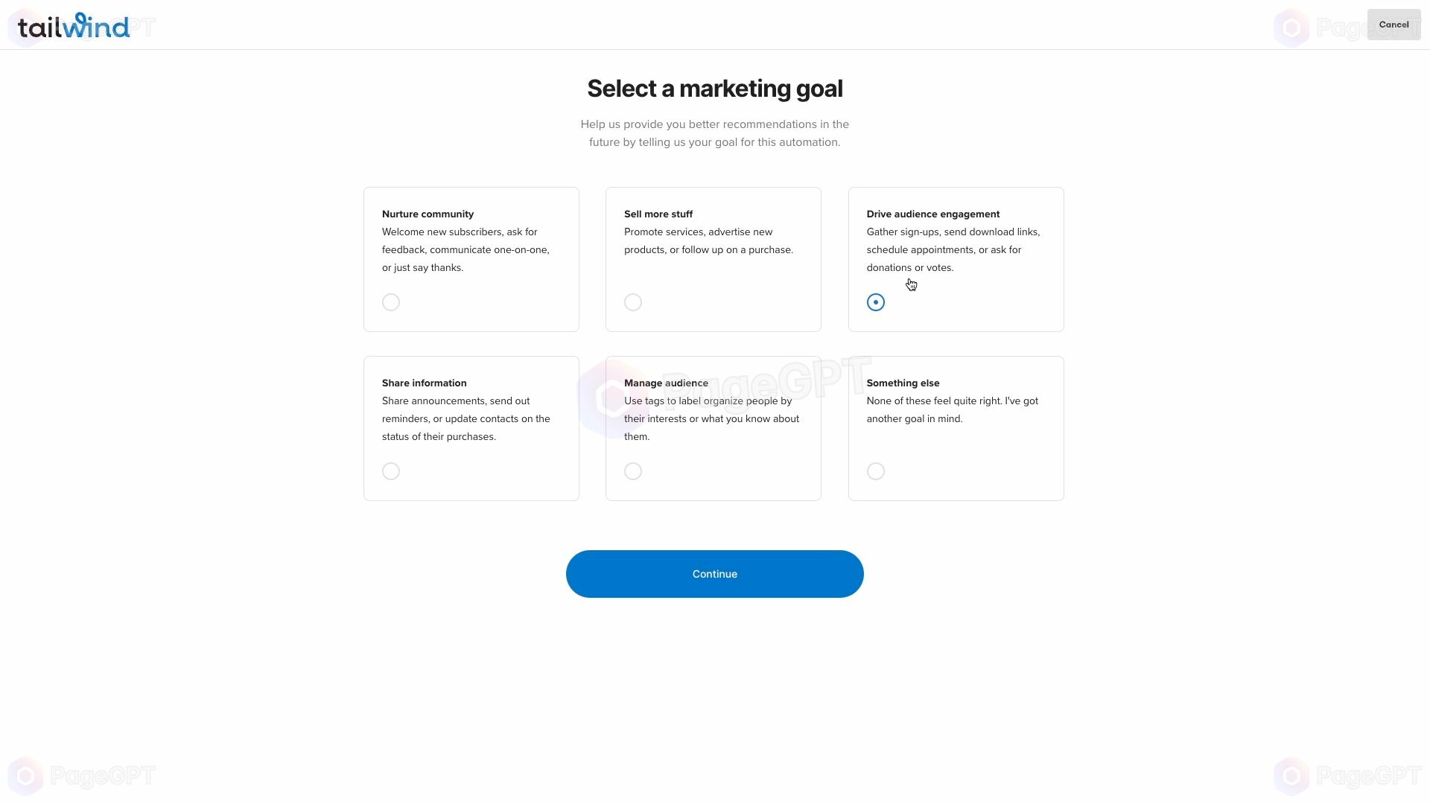Select the Nurture community radio button
This screenshot has height=804, width=1430.
391,302
